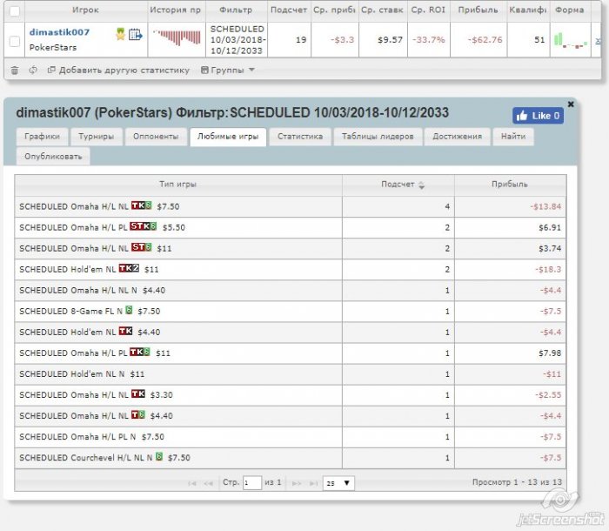Tick the checkbox for dimastik007 row

click(x=15, y=41)
